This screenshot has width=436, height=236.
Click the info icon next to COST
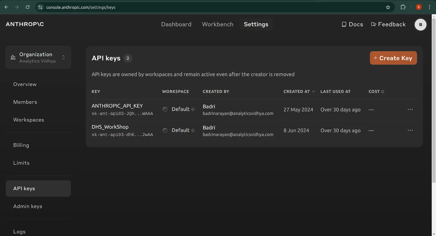[x=383, y=92]
